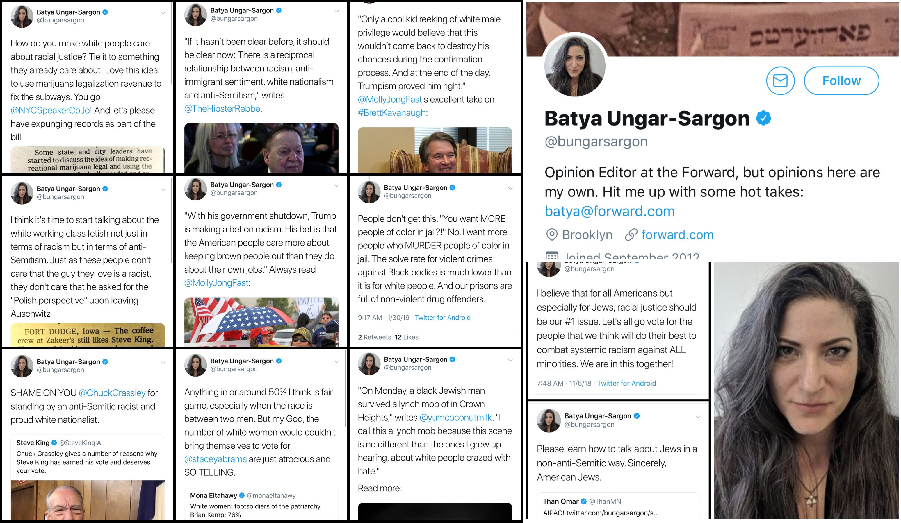Click Steve King's verified badge in quoted tweet

click(x=54, y=443)
